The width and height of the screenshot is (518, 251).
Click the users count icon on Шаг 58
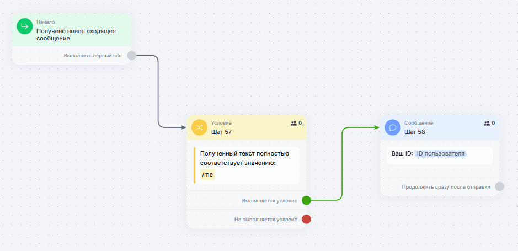(487, 123)
